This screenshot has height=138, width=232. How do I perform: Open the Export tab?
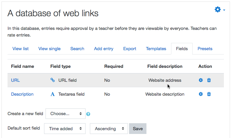coord(130,49)
